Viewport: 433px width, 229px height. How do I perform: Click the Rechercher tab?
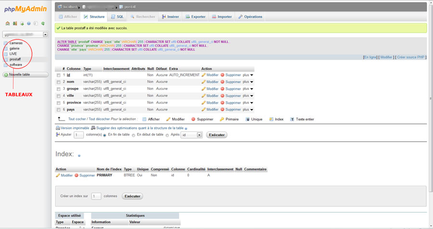[x=143, y=16]
